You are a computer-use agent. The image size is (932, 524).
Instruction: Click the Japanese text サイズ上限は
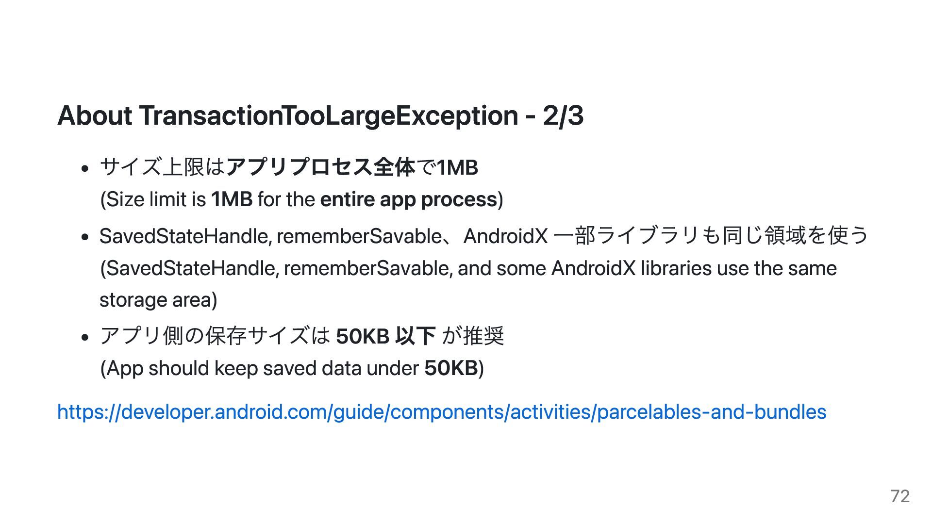click(163, 167)
